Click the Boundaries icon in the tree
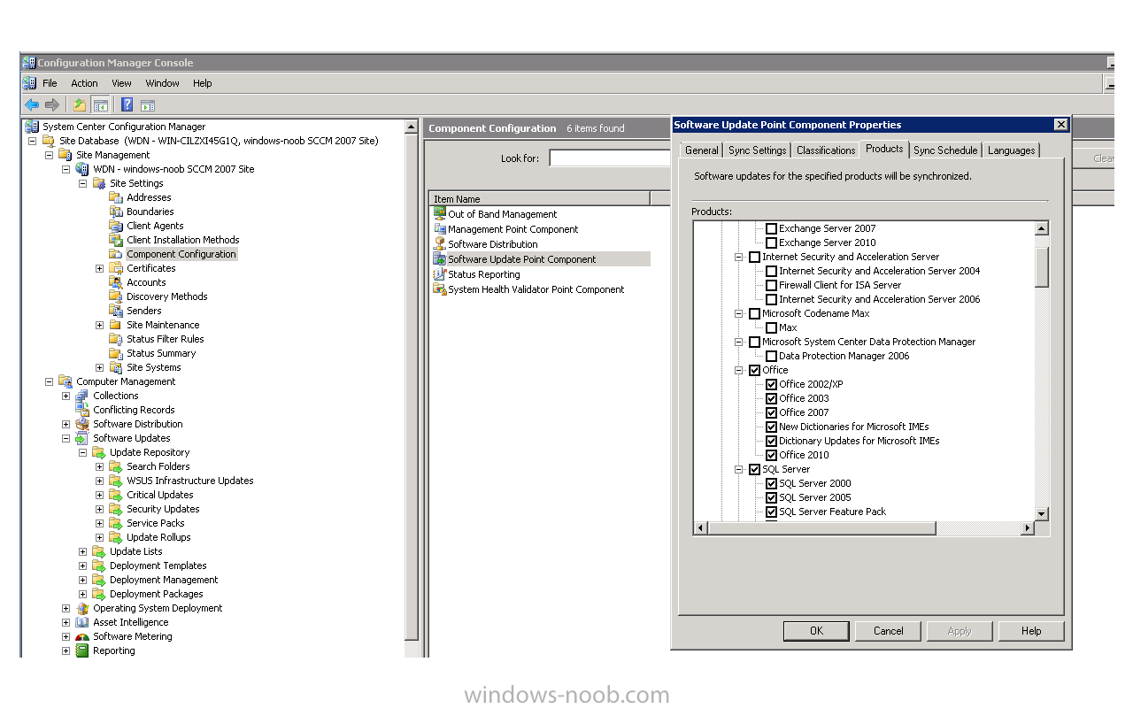The width and height of the screenshot is (1133, 708). click(x=116, y=212)
